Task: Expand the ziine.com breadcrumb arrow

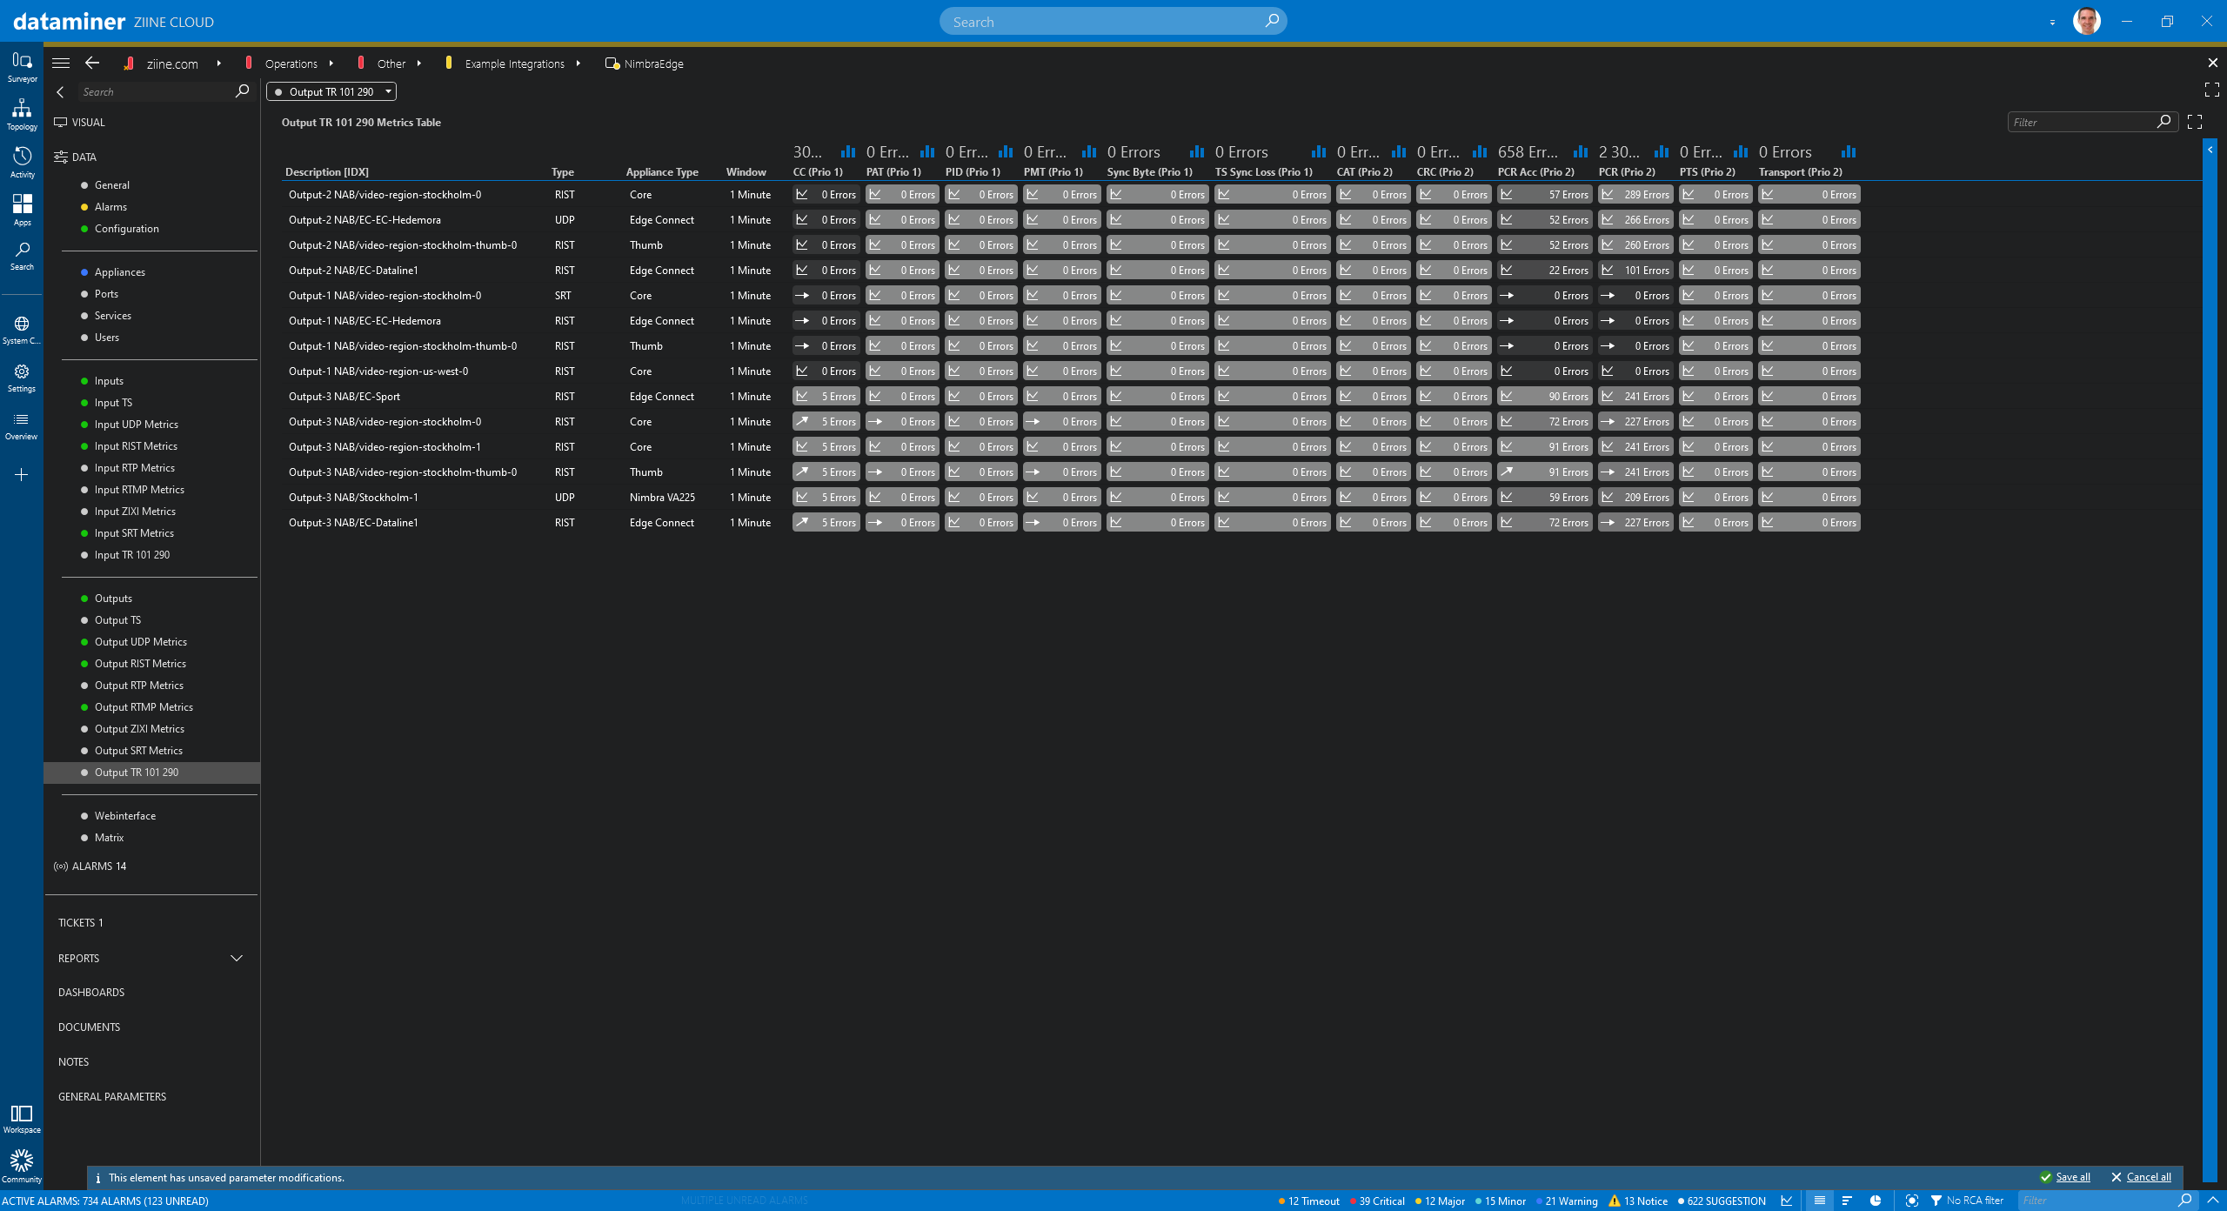Action: coord(218,64)
